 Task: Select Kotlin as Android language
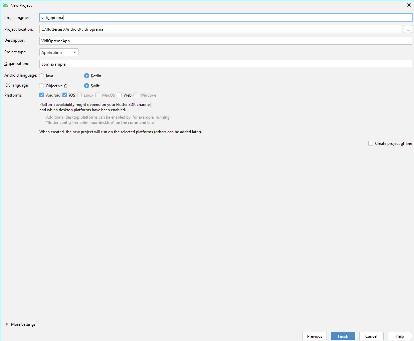(x=87, y=76)
